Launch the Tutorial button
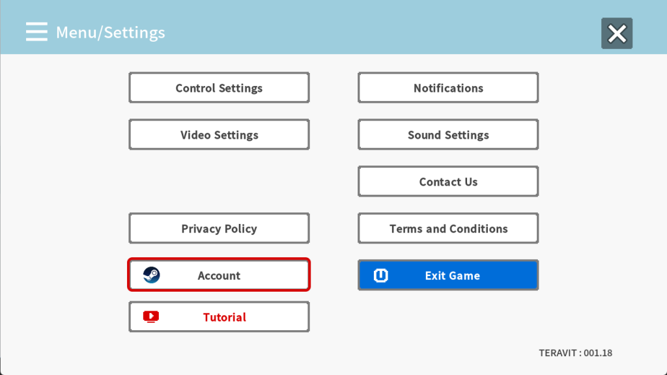 [219, 317]
